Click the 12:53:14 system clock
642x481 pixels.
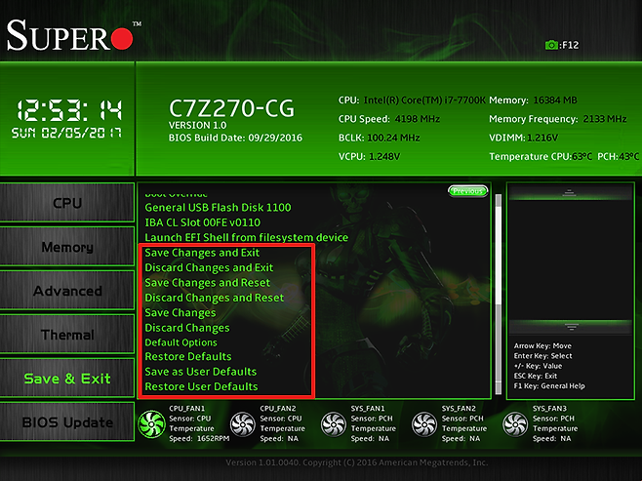[68, 110]
